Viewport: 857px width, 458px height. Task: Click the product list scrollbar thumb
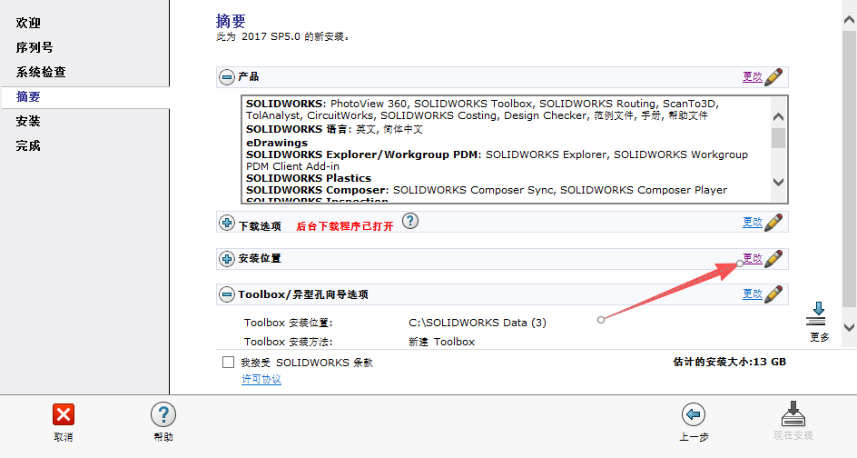[x=778, y=138]
